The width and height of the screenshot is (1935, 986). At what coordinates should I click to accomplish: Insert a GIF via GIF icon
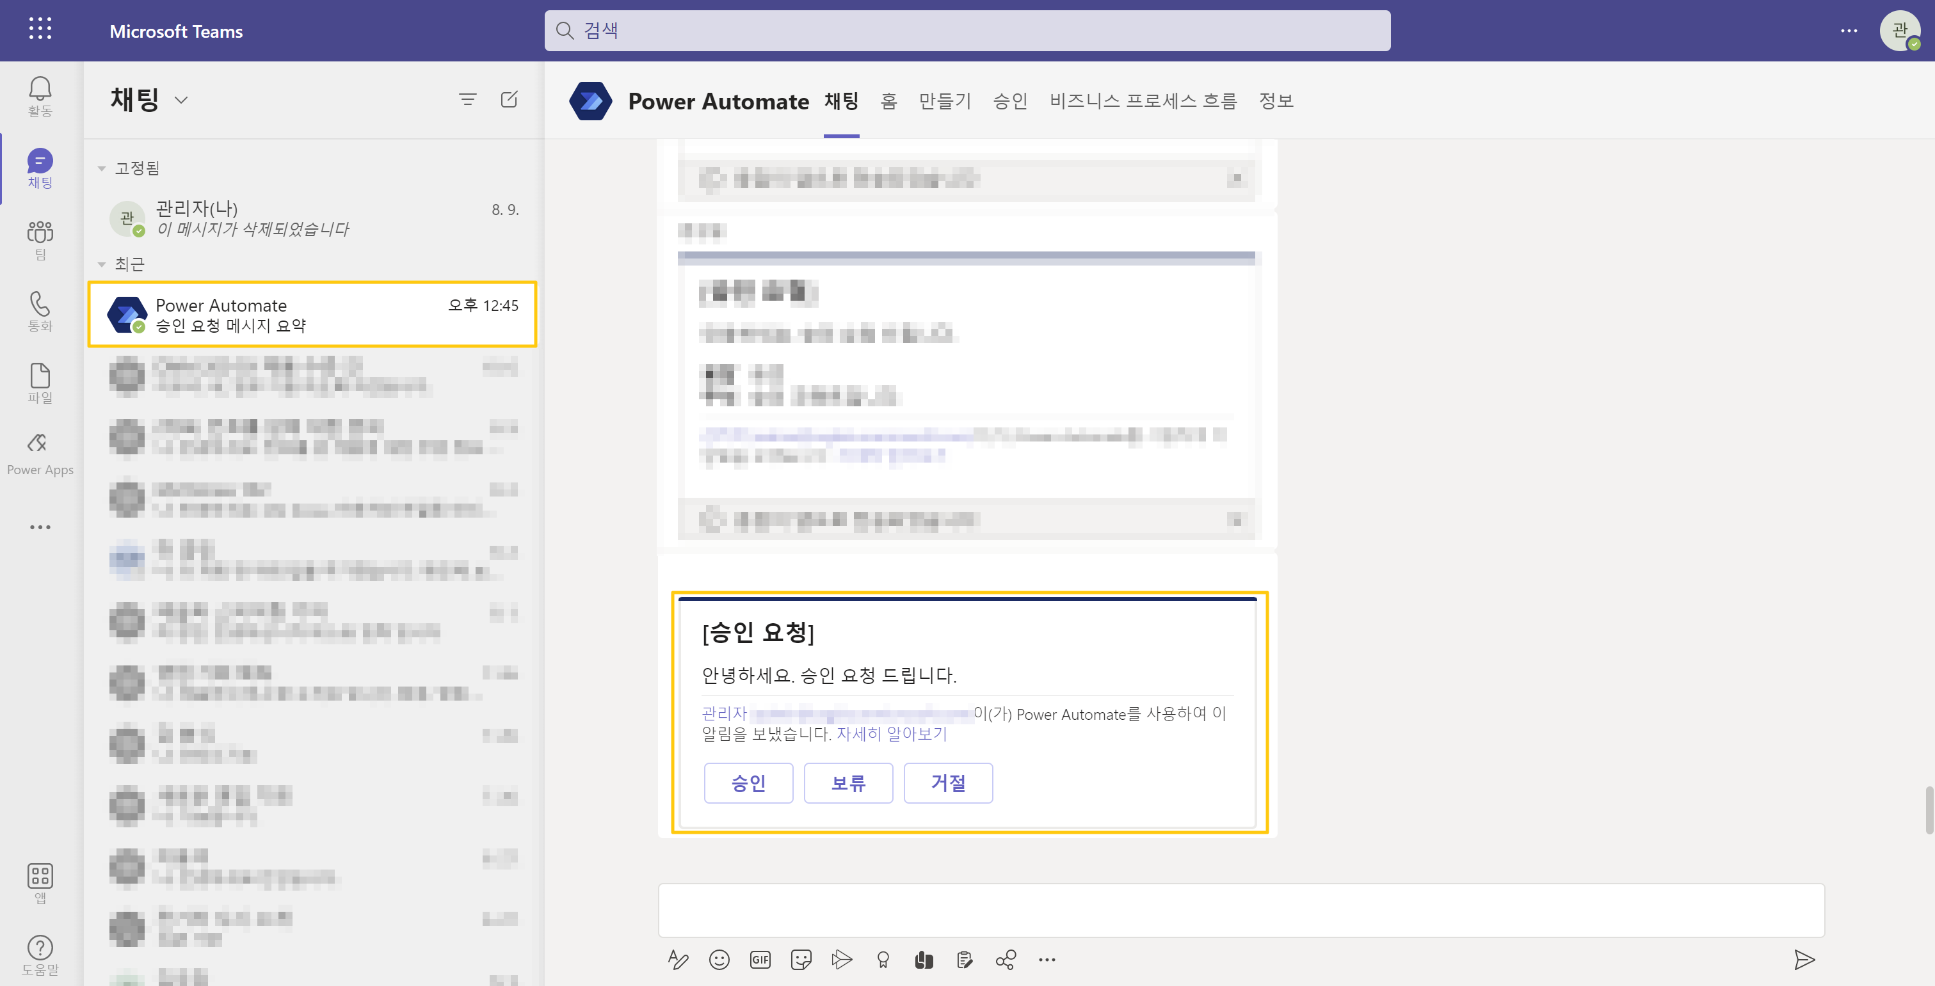coord(760,959)
